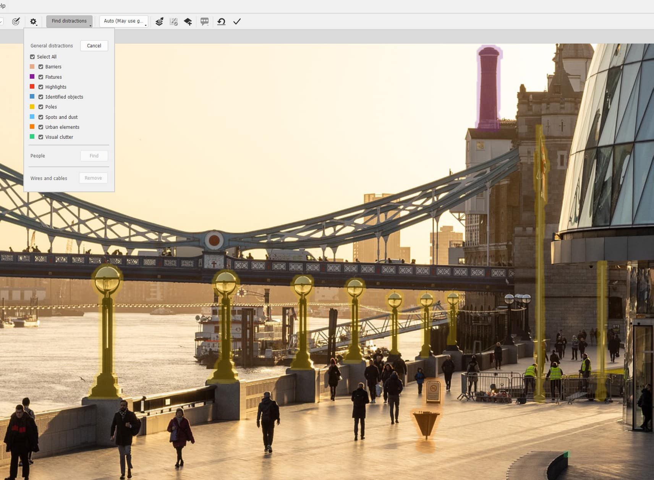This screenshot has width=654, height=480.
Task: Commit changes with the checkmark icon
Action: (x=237, y=21)
